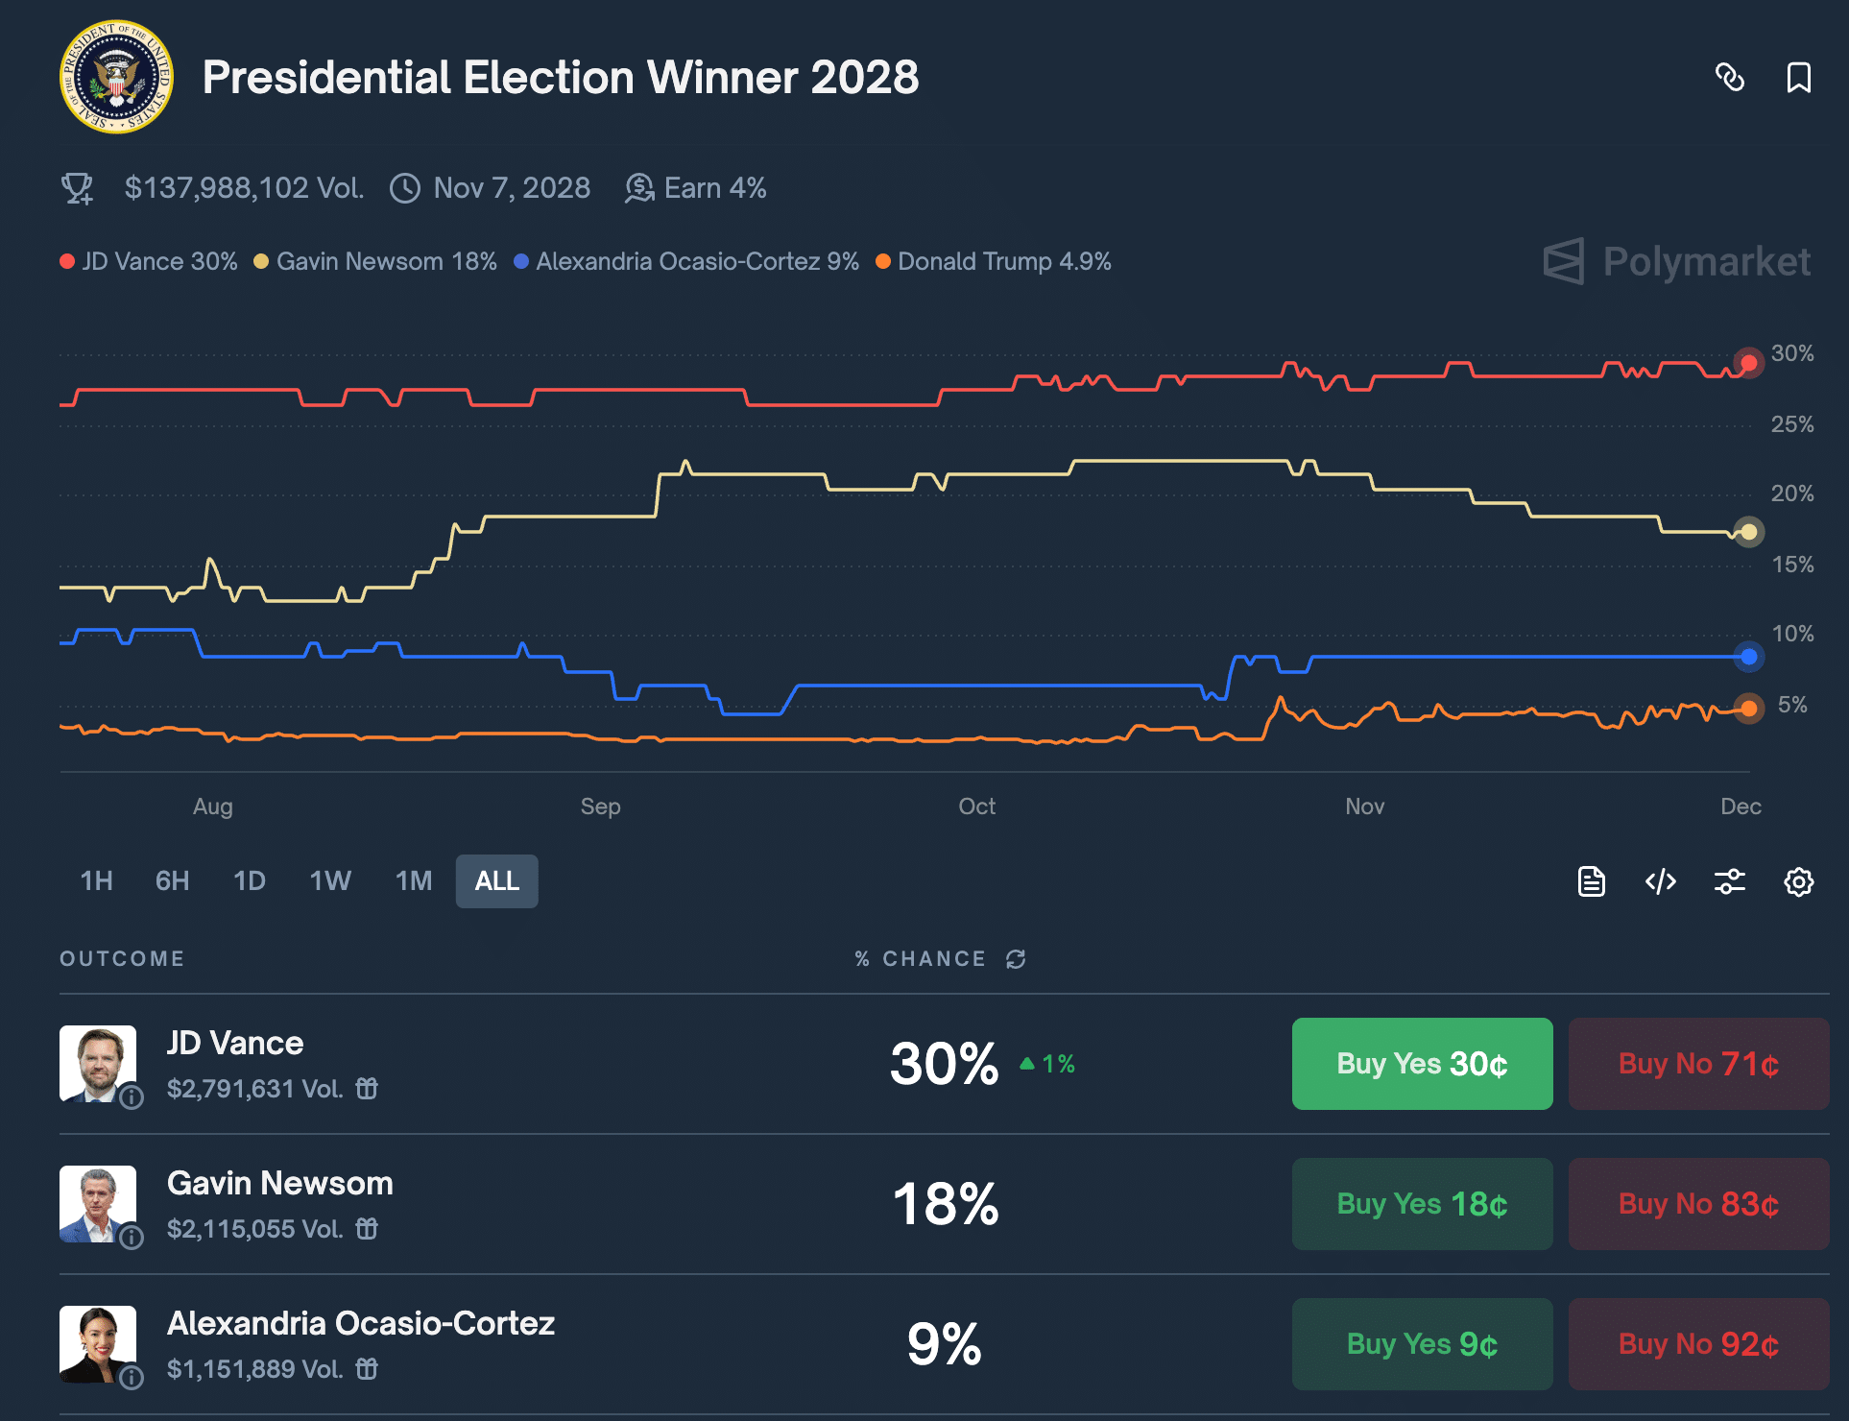Click the blue Ocasio-Cortez chart endpoint marker
Screen dimensions: 1849x1421
pos(1748,657)
